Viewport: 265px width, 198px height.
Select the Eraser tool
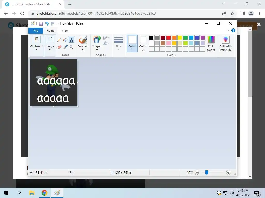(59, 47)
